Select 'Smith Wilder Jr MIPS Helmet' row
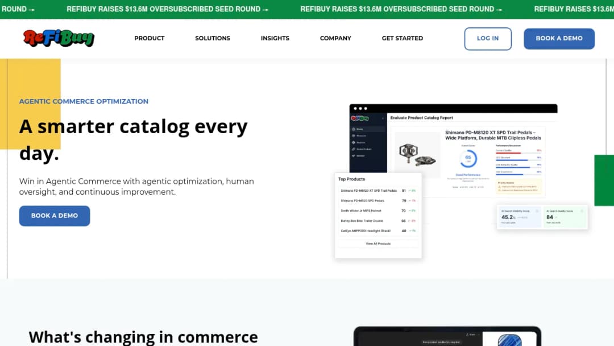The width and height of the screenshot is (614, 346). [378, 211]
